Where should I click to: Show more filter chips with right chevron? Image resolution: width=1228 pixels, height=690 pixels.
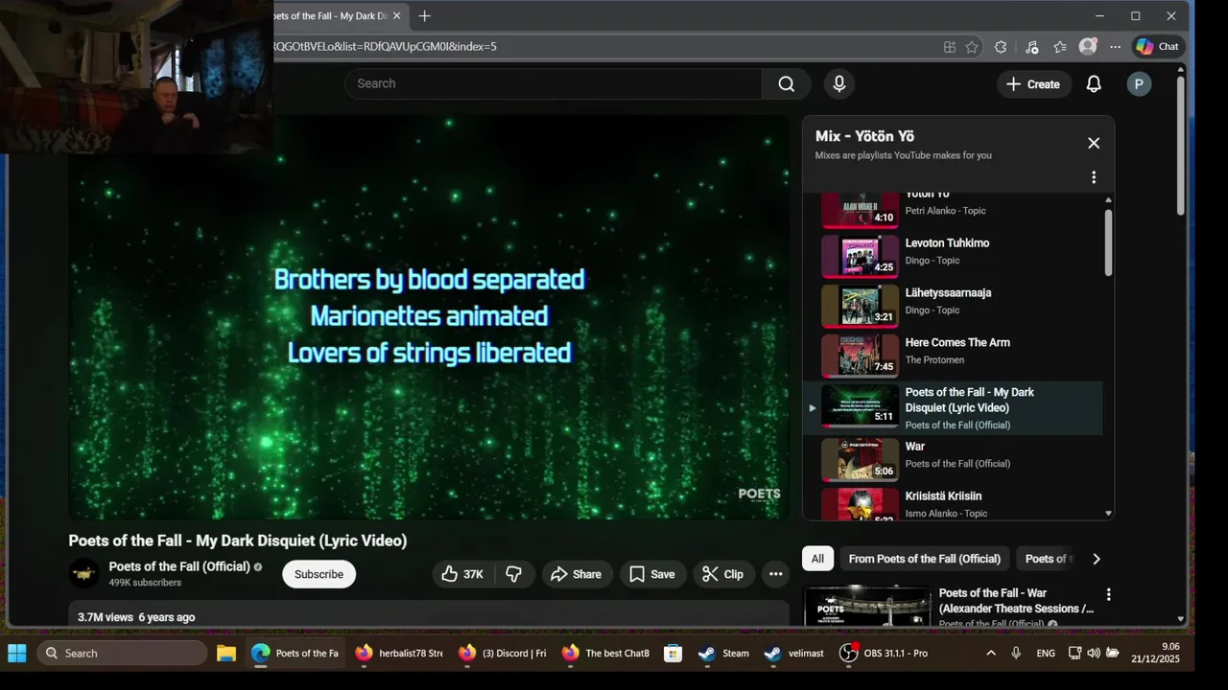click(1096, 559)
